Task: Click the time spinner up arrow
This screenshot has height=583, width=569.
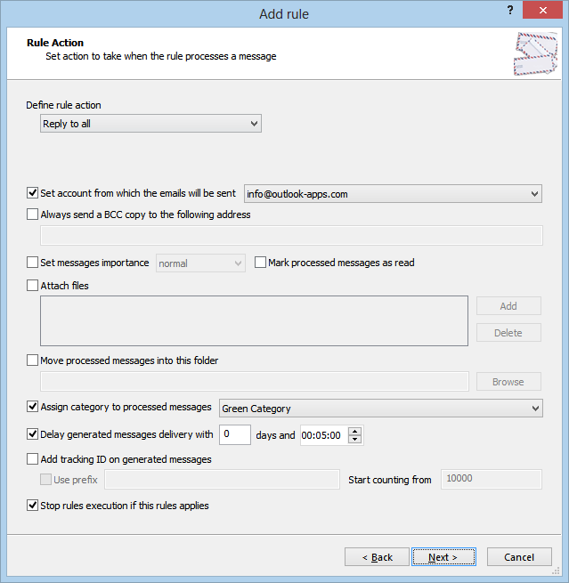Action: (x=354, y=432)
